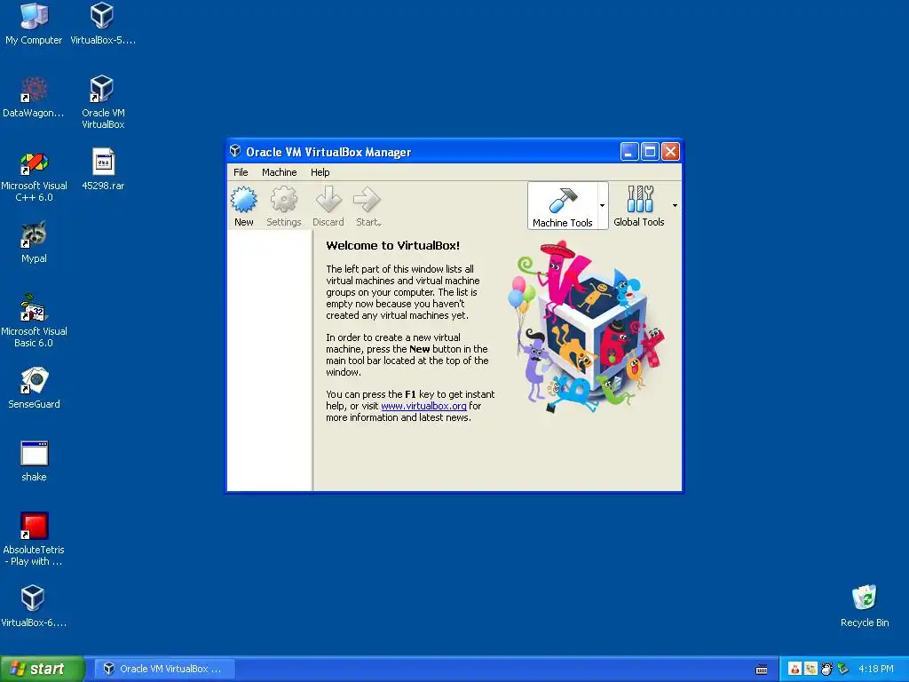Viewport: 909px width, 682px height.
Task: Select the shake desktop icon
Action: point(34,461)
